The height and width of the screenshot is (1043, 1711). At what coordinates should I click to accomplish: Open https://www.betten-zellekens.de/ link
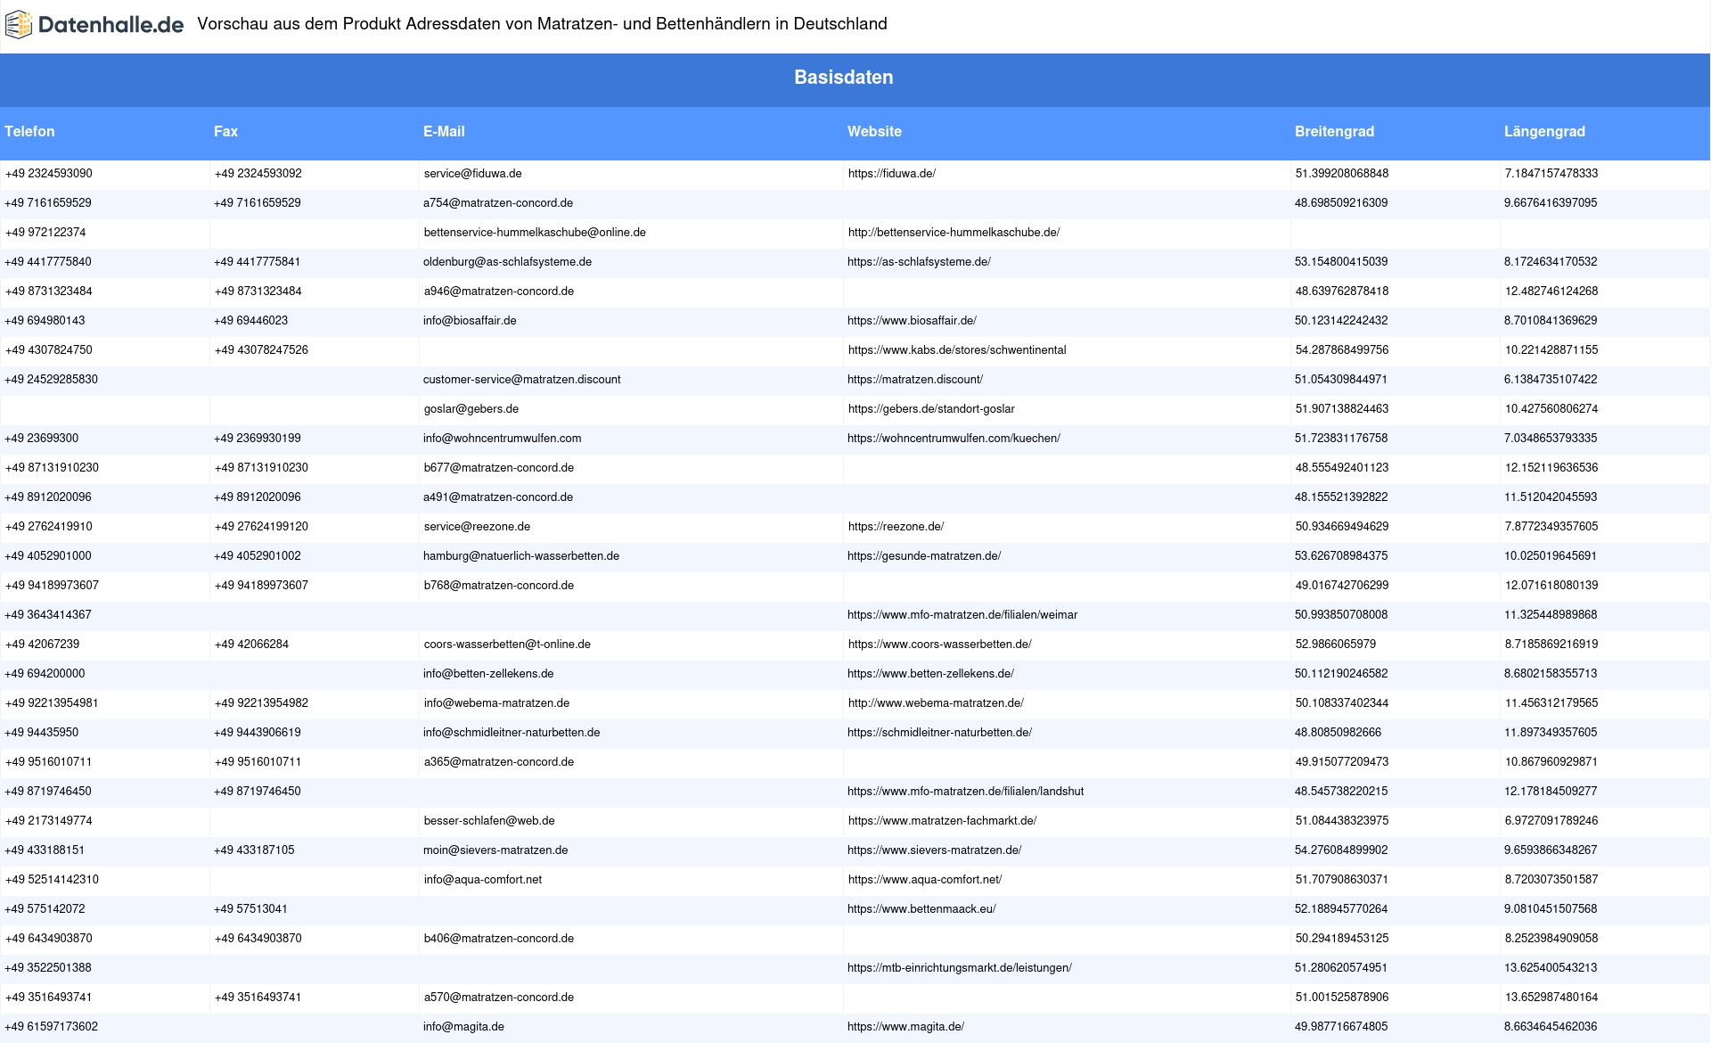point(930,674)
